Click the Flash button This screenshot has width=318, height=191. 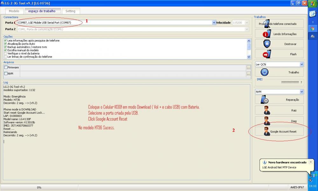click(279, 54)
